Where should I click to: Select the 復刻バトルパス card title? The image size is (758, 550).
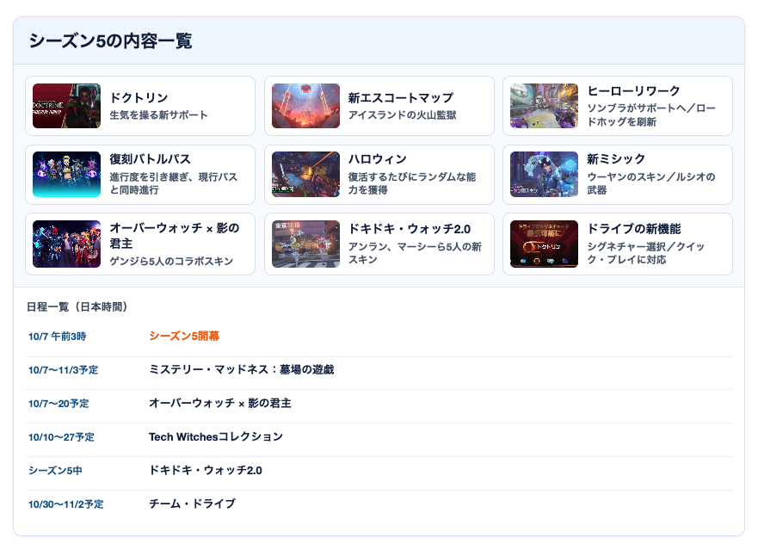150,159
